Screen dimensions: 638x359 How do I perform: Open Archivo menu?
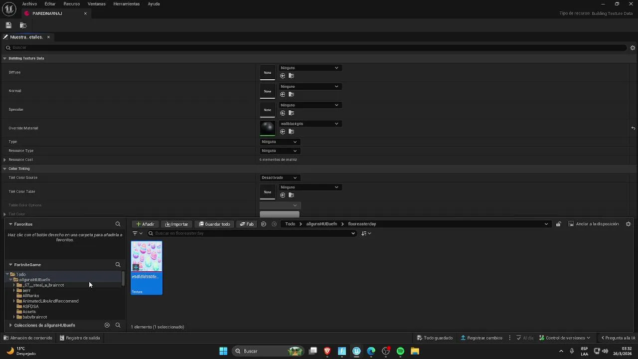29,4
